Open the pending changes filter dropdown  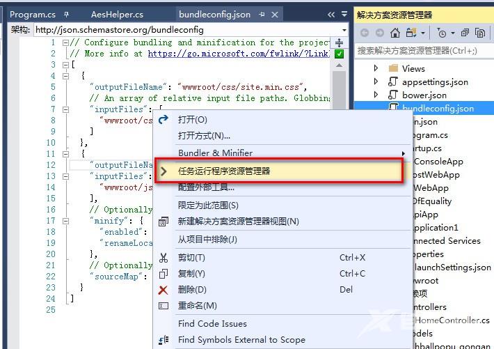453,33
